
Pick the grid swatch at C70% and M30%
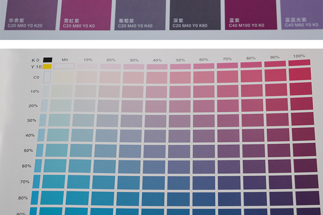128,182
